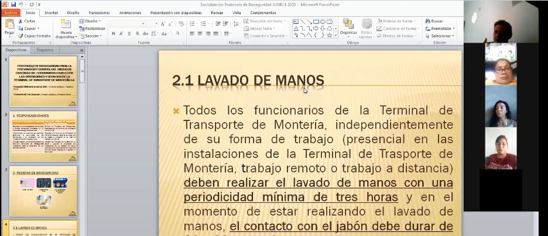Click the clear formatting icon
The image size is (548, 236).
coord(181,24)
